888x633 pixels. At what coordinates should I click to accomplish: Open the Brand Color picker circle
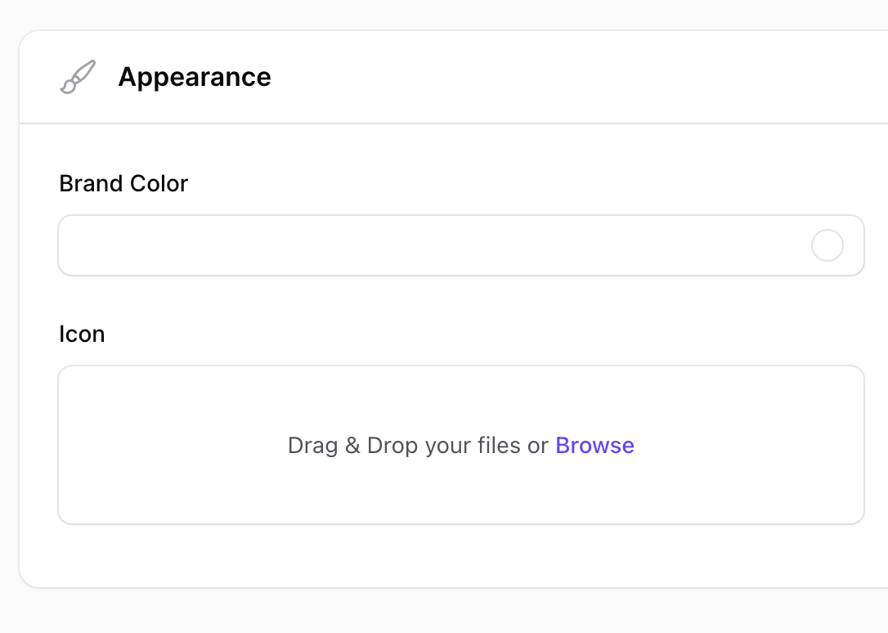(827, 245)
